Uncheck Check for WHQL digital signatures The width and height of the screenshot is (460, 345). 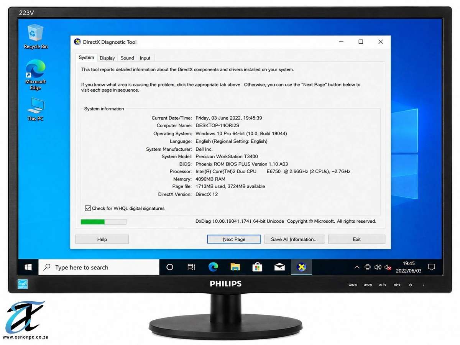88,208
